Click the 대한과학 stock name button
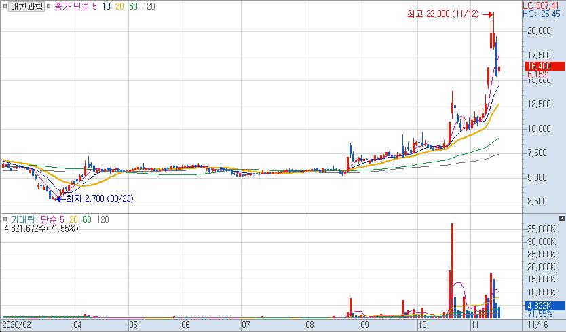Image resolution: width=566 pixels, height=332 pixels. [x=26, y=7]
